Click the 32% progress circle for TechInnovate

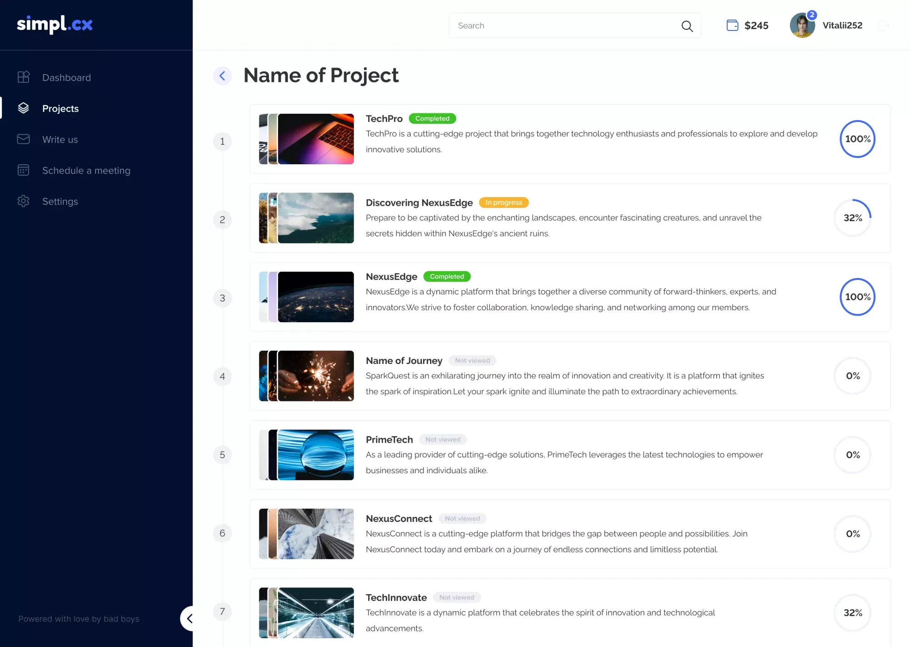click(853, 613)
